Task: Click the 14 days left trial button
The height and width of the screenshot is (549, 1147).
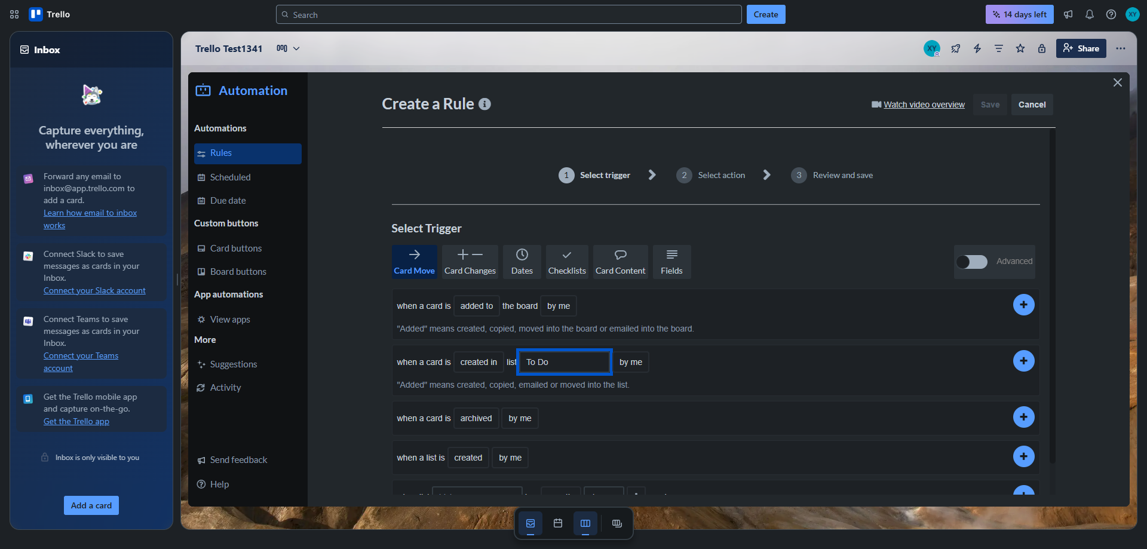Action: [x=1020, y=14]
